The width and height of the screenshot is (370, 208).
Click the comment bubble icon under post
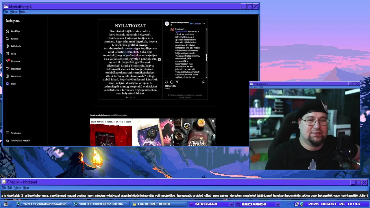point(172,82)
